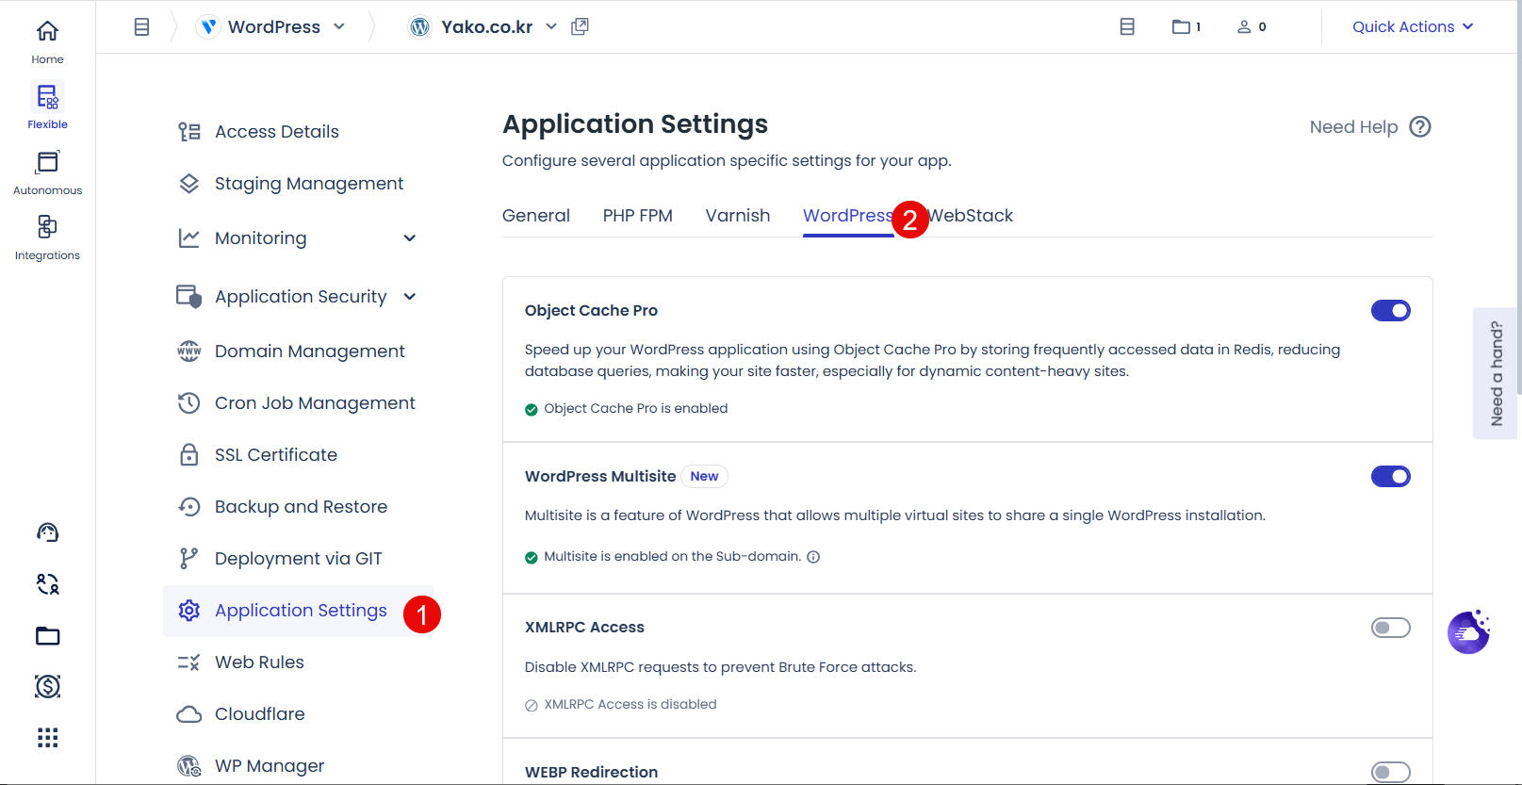1522x785 pixels.
Task: Click the Object Cache Pro heading
Action: 591,311
